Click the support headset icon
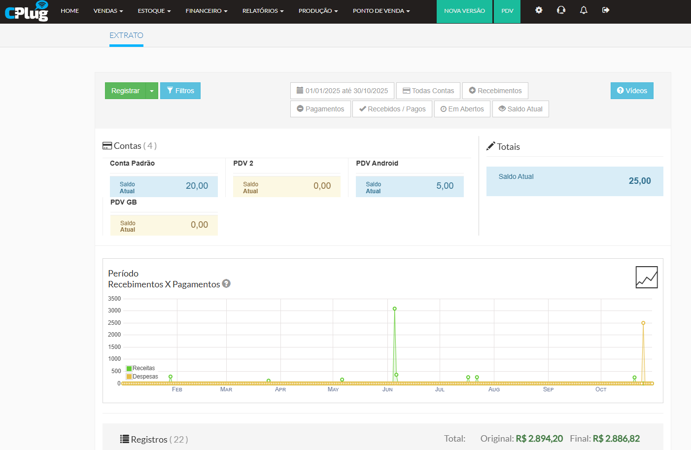691x450 pixels. pyautogui.click(x=561, y=10)
